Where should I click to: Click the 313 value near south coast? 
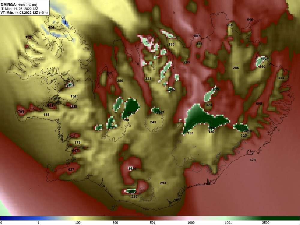point(134,196)
